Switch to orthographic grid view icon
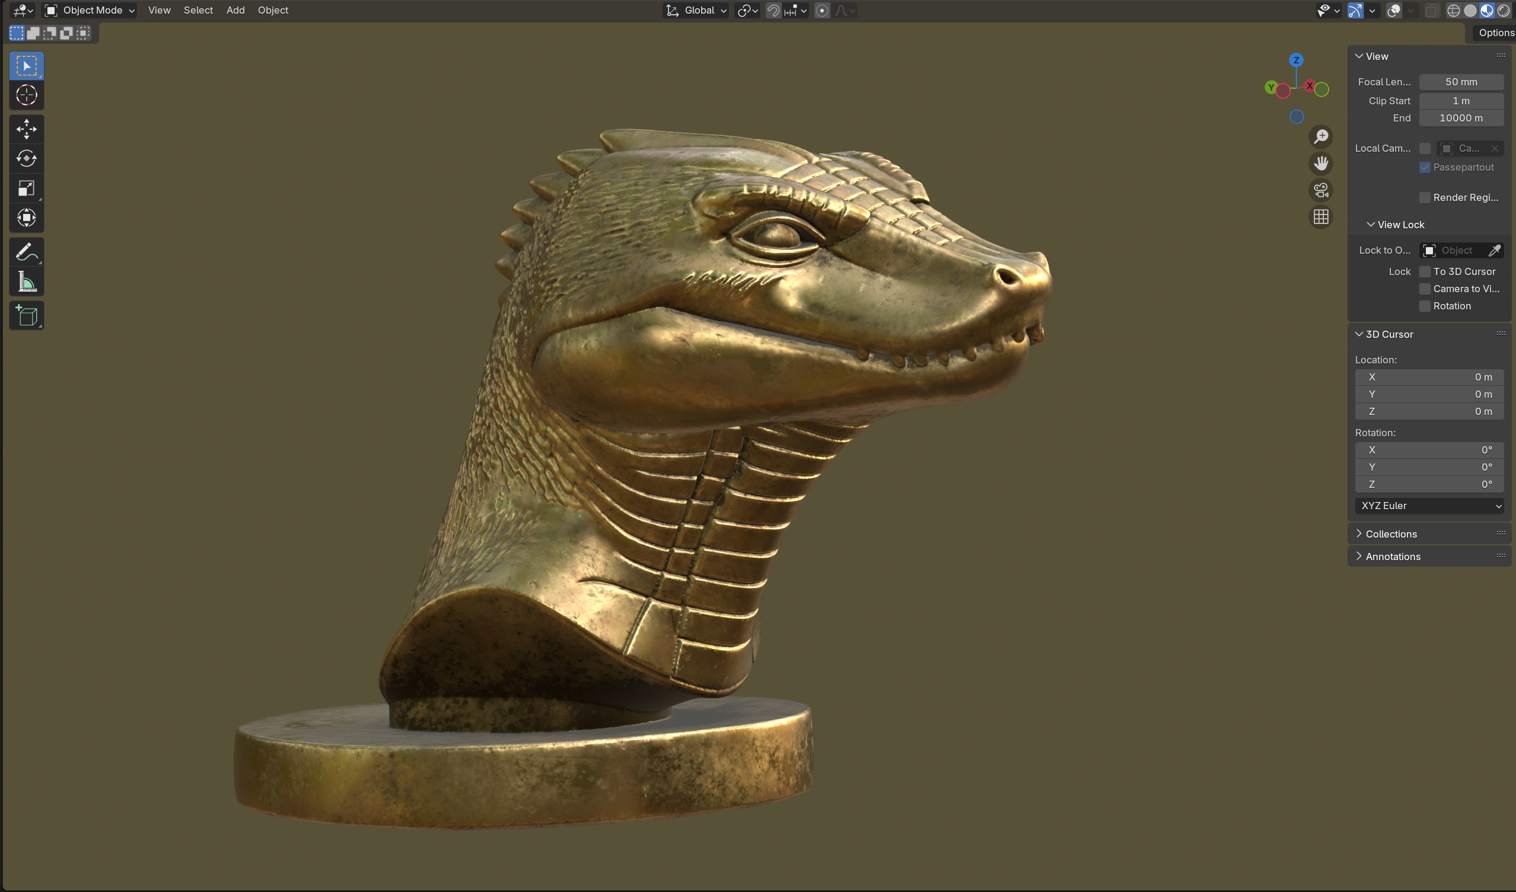The image size is (1516, 892). [1320, 217]
